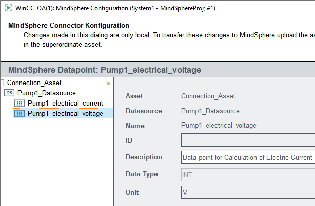Click the Asset value Connection_Asset in details
315x206 pixels.
(x=208, y=96)
